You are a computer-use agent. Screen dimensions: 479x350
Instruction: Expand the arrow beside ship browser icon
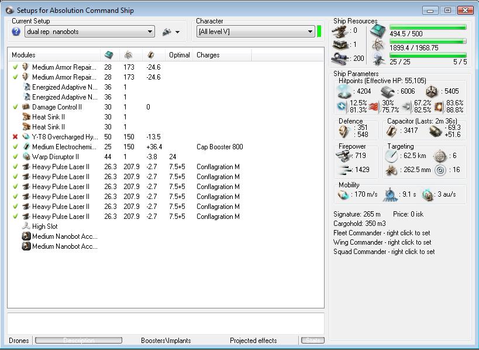(x=177, y=32)
